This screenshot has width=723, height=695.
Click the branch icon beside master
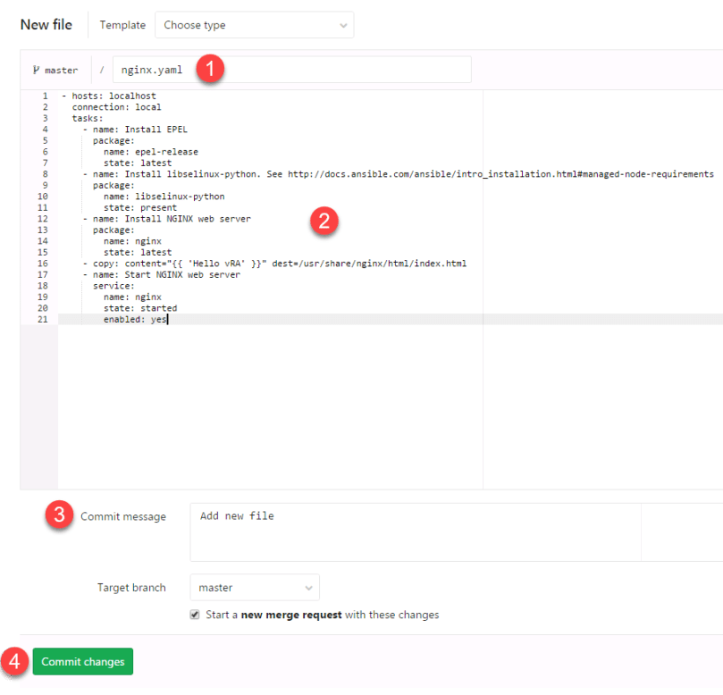(x=36, y=70)
